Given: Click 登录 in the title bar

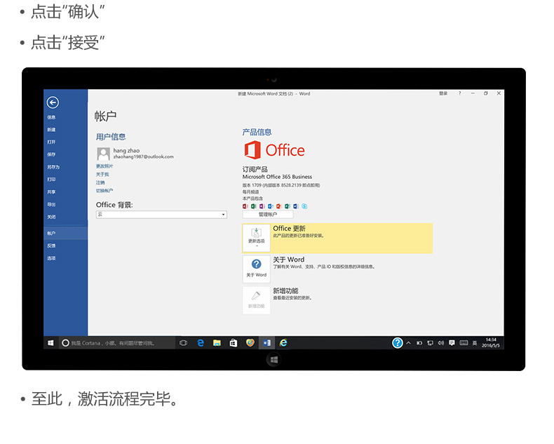Looking at the screenshot, I should click(x=443, y=94).
